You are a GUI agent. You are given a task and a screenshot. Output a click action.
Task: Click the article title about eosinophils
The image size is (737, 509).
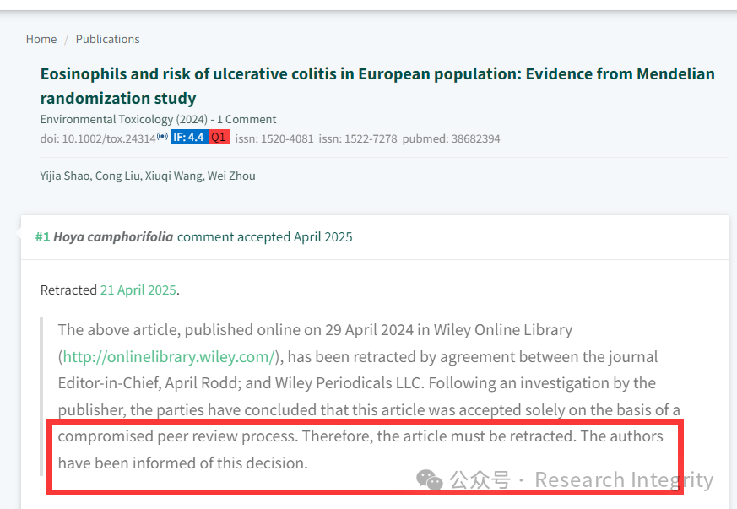pos(377,86)
